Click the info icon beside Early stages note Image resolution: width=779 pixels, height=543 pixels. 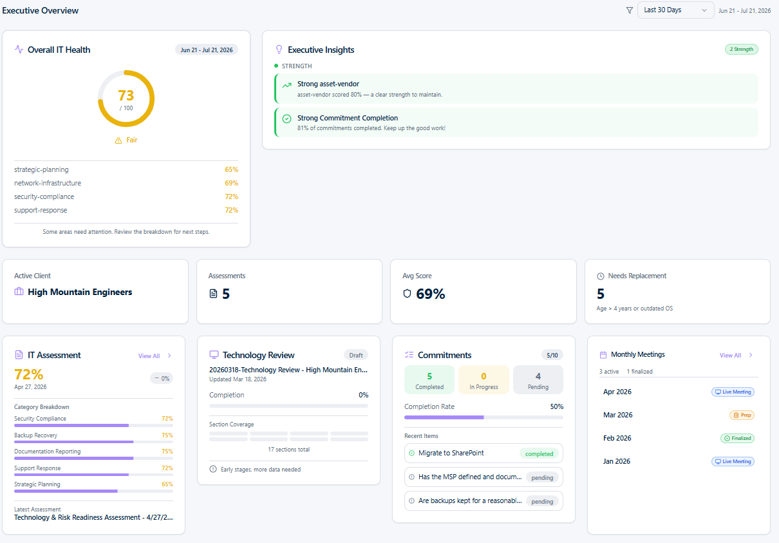click(213, 469)
